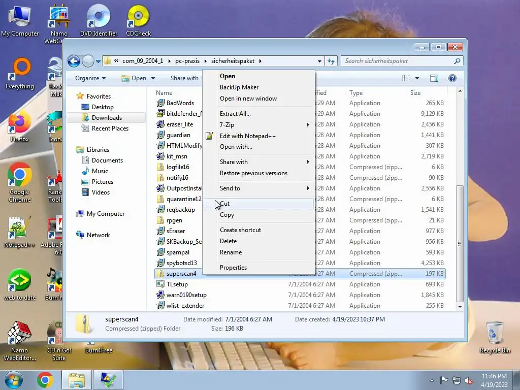Select the logfile16 zip folder icon
Viewport: 520px width, 390px height.
(x=160, y=167)
